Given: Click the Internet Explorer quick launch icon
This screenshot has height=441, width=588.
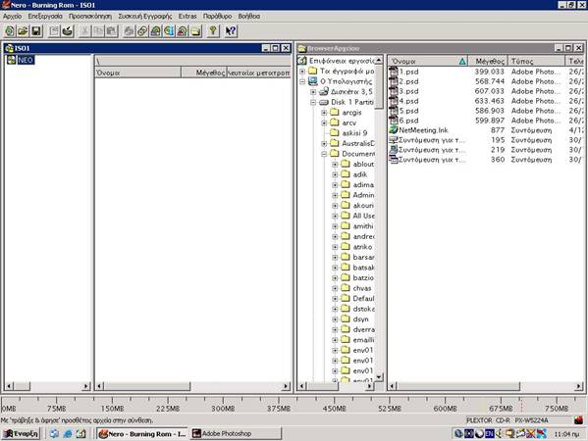Looking at the screenshot, I should click(68, 434).
